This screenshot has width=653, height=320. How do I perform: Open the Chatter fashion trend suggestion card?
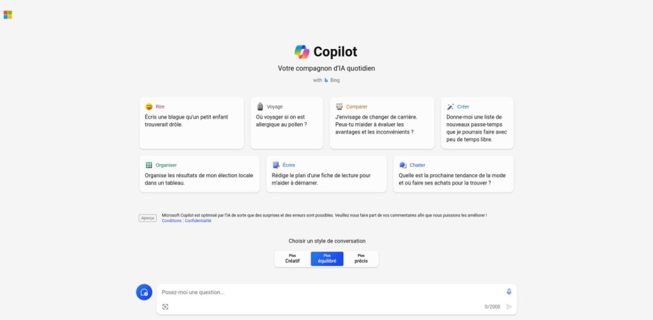point(453,174)
